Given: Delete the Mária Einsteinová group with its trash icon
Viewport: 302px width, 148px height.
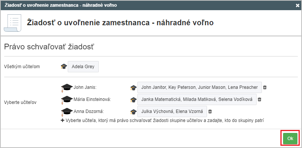Looking at the screenshot, I should (260, 99).
